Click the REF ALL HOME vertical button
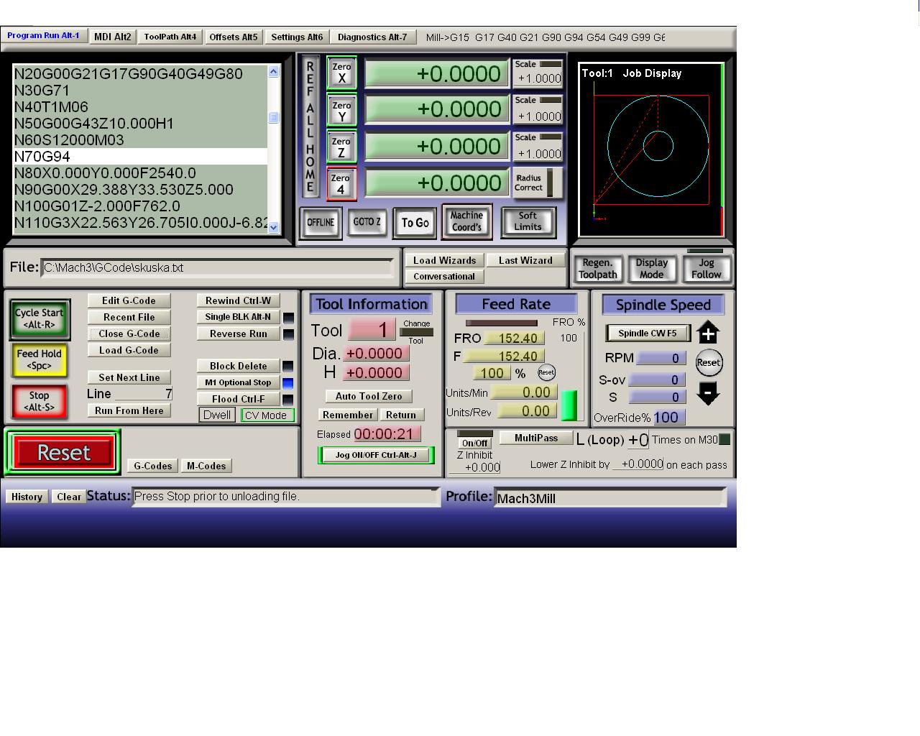Image resolution: width=920 pixels, height=736 pixels. click(x=310, y=127)
